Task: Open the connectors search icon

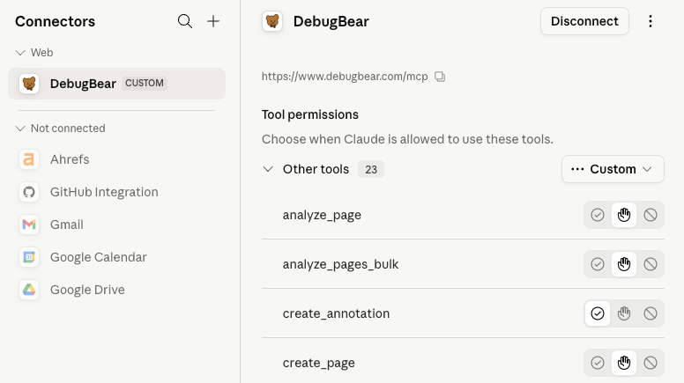Action: click(x=185, y=21)
